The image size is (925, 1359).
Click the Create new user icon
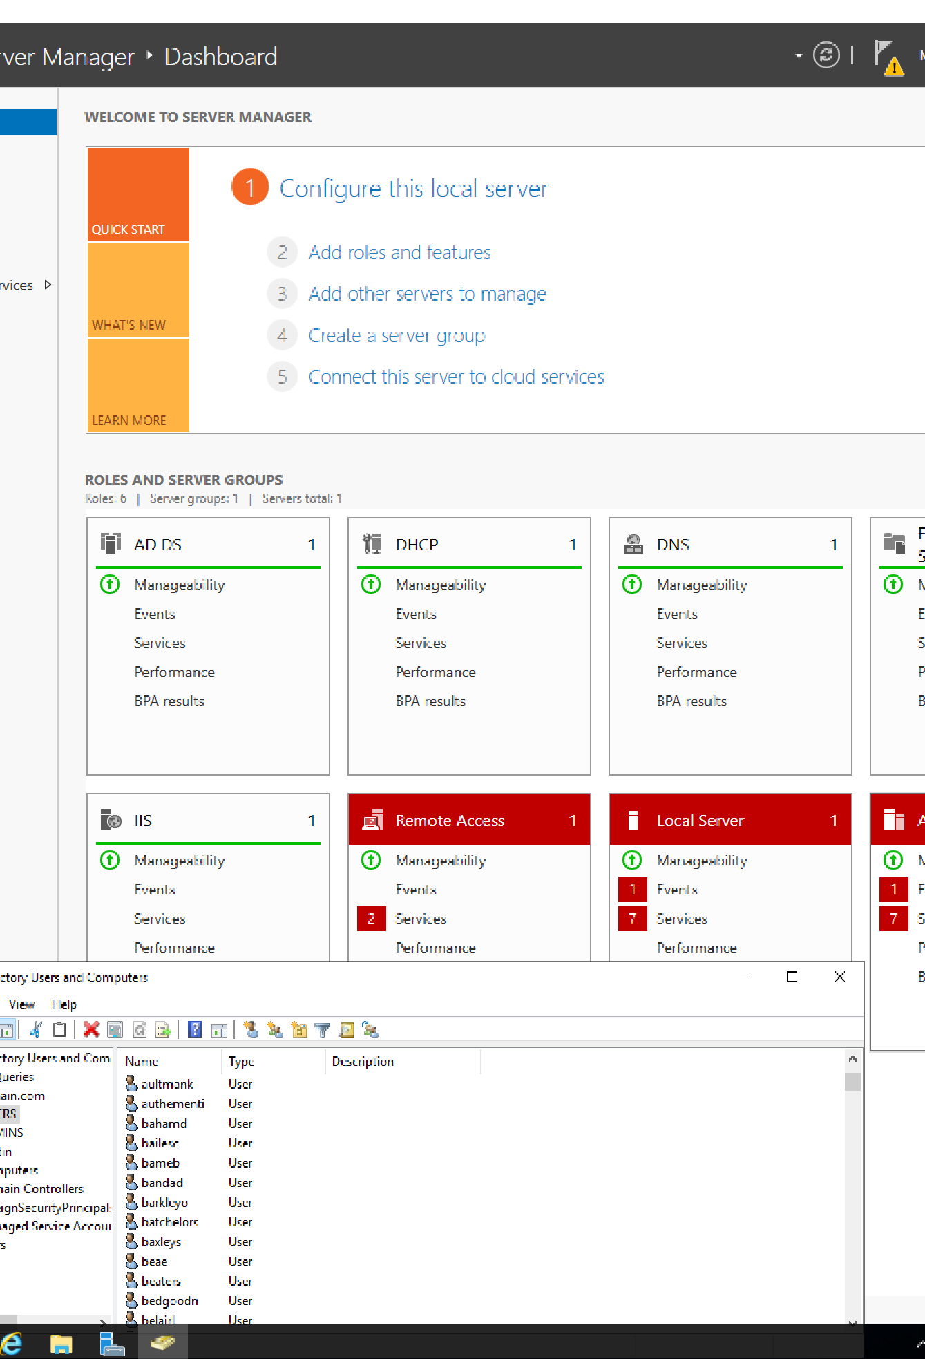(251, 1030)
